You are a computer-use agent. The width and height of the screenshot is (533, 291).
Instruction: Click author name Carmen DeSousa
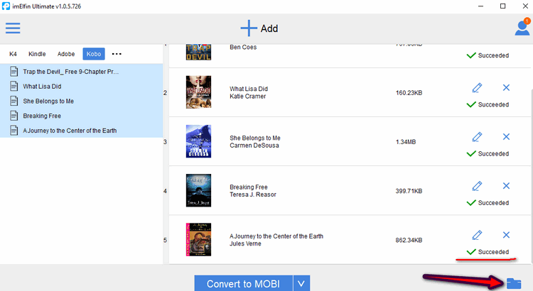254,145
